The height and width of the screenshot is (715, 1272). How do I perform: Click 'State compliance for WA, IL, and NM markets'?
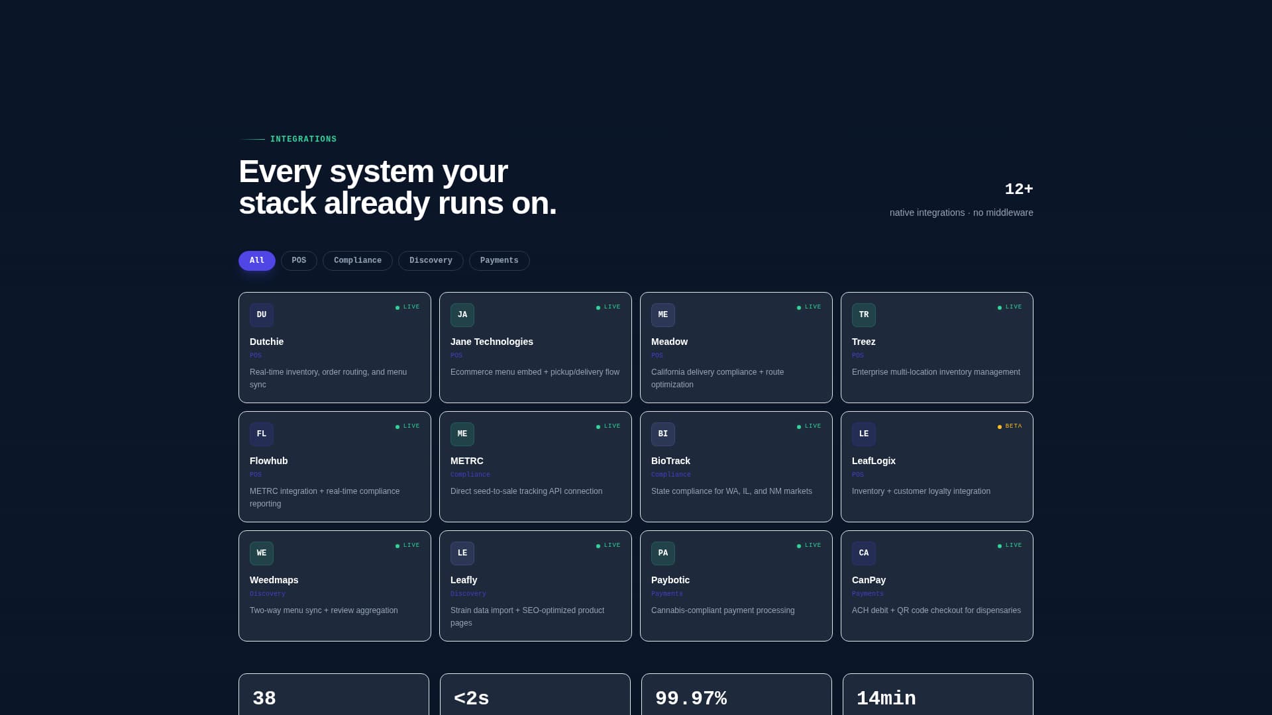[731, 491]
